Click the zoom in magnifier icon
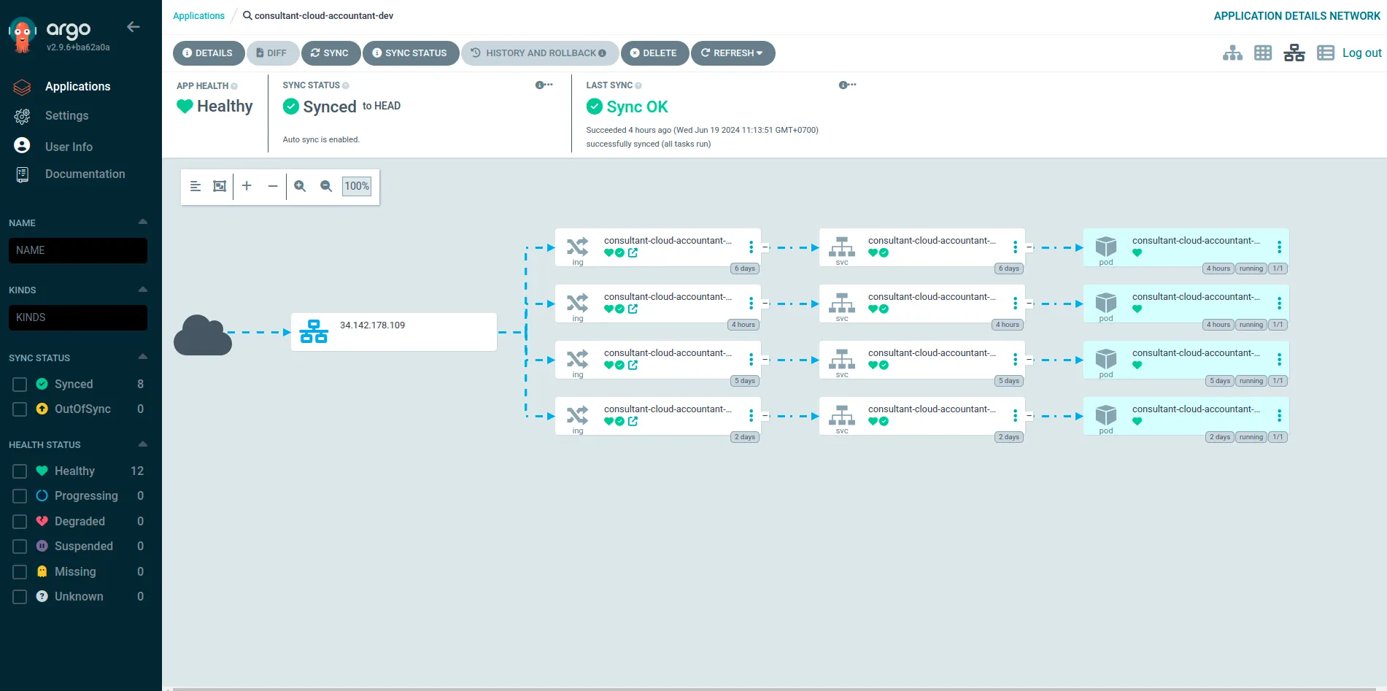Image resolution: width=1387 pixels, height=691 pixels. tap(300, 186)
